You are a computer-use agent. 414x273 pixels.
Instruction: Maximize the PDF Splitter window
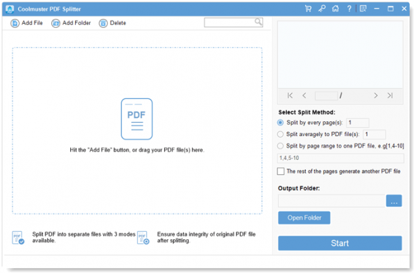[x=390, y=9]
